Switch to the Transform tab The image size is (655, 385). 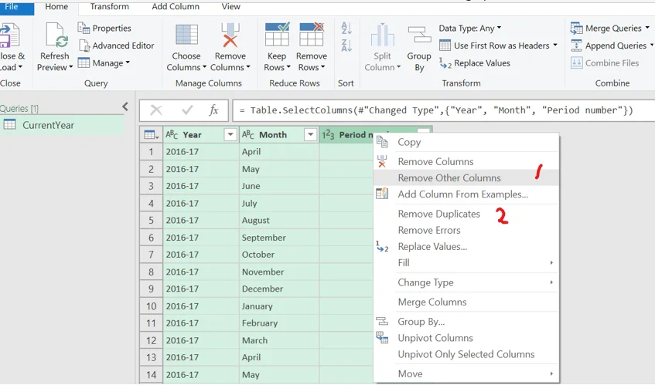coord(110,7)
